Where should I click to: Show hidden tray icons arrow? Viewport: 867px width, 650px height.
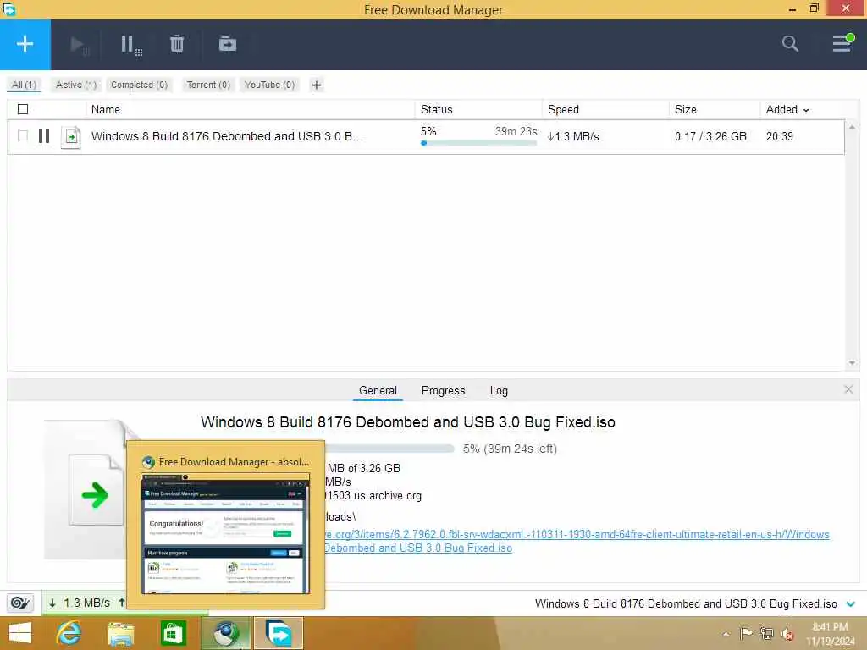pyautogui.click(x=726, y=634)
